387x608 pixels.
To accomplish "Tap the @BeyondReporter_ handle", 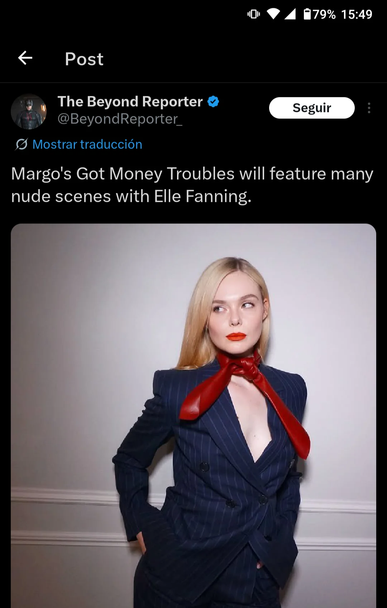I will [x=120, y=119].
